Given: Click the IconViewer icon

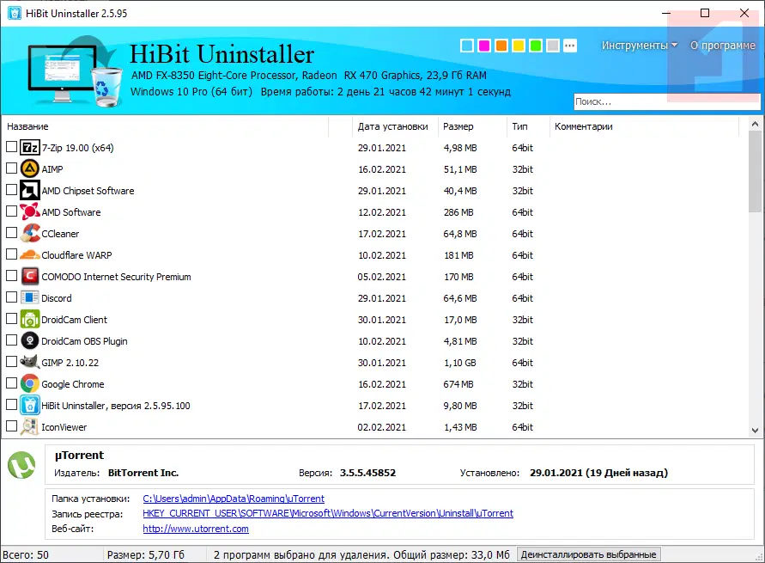Looking at the screenshot, I should 30,426.
